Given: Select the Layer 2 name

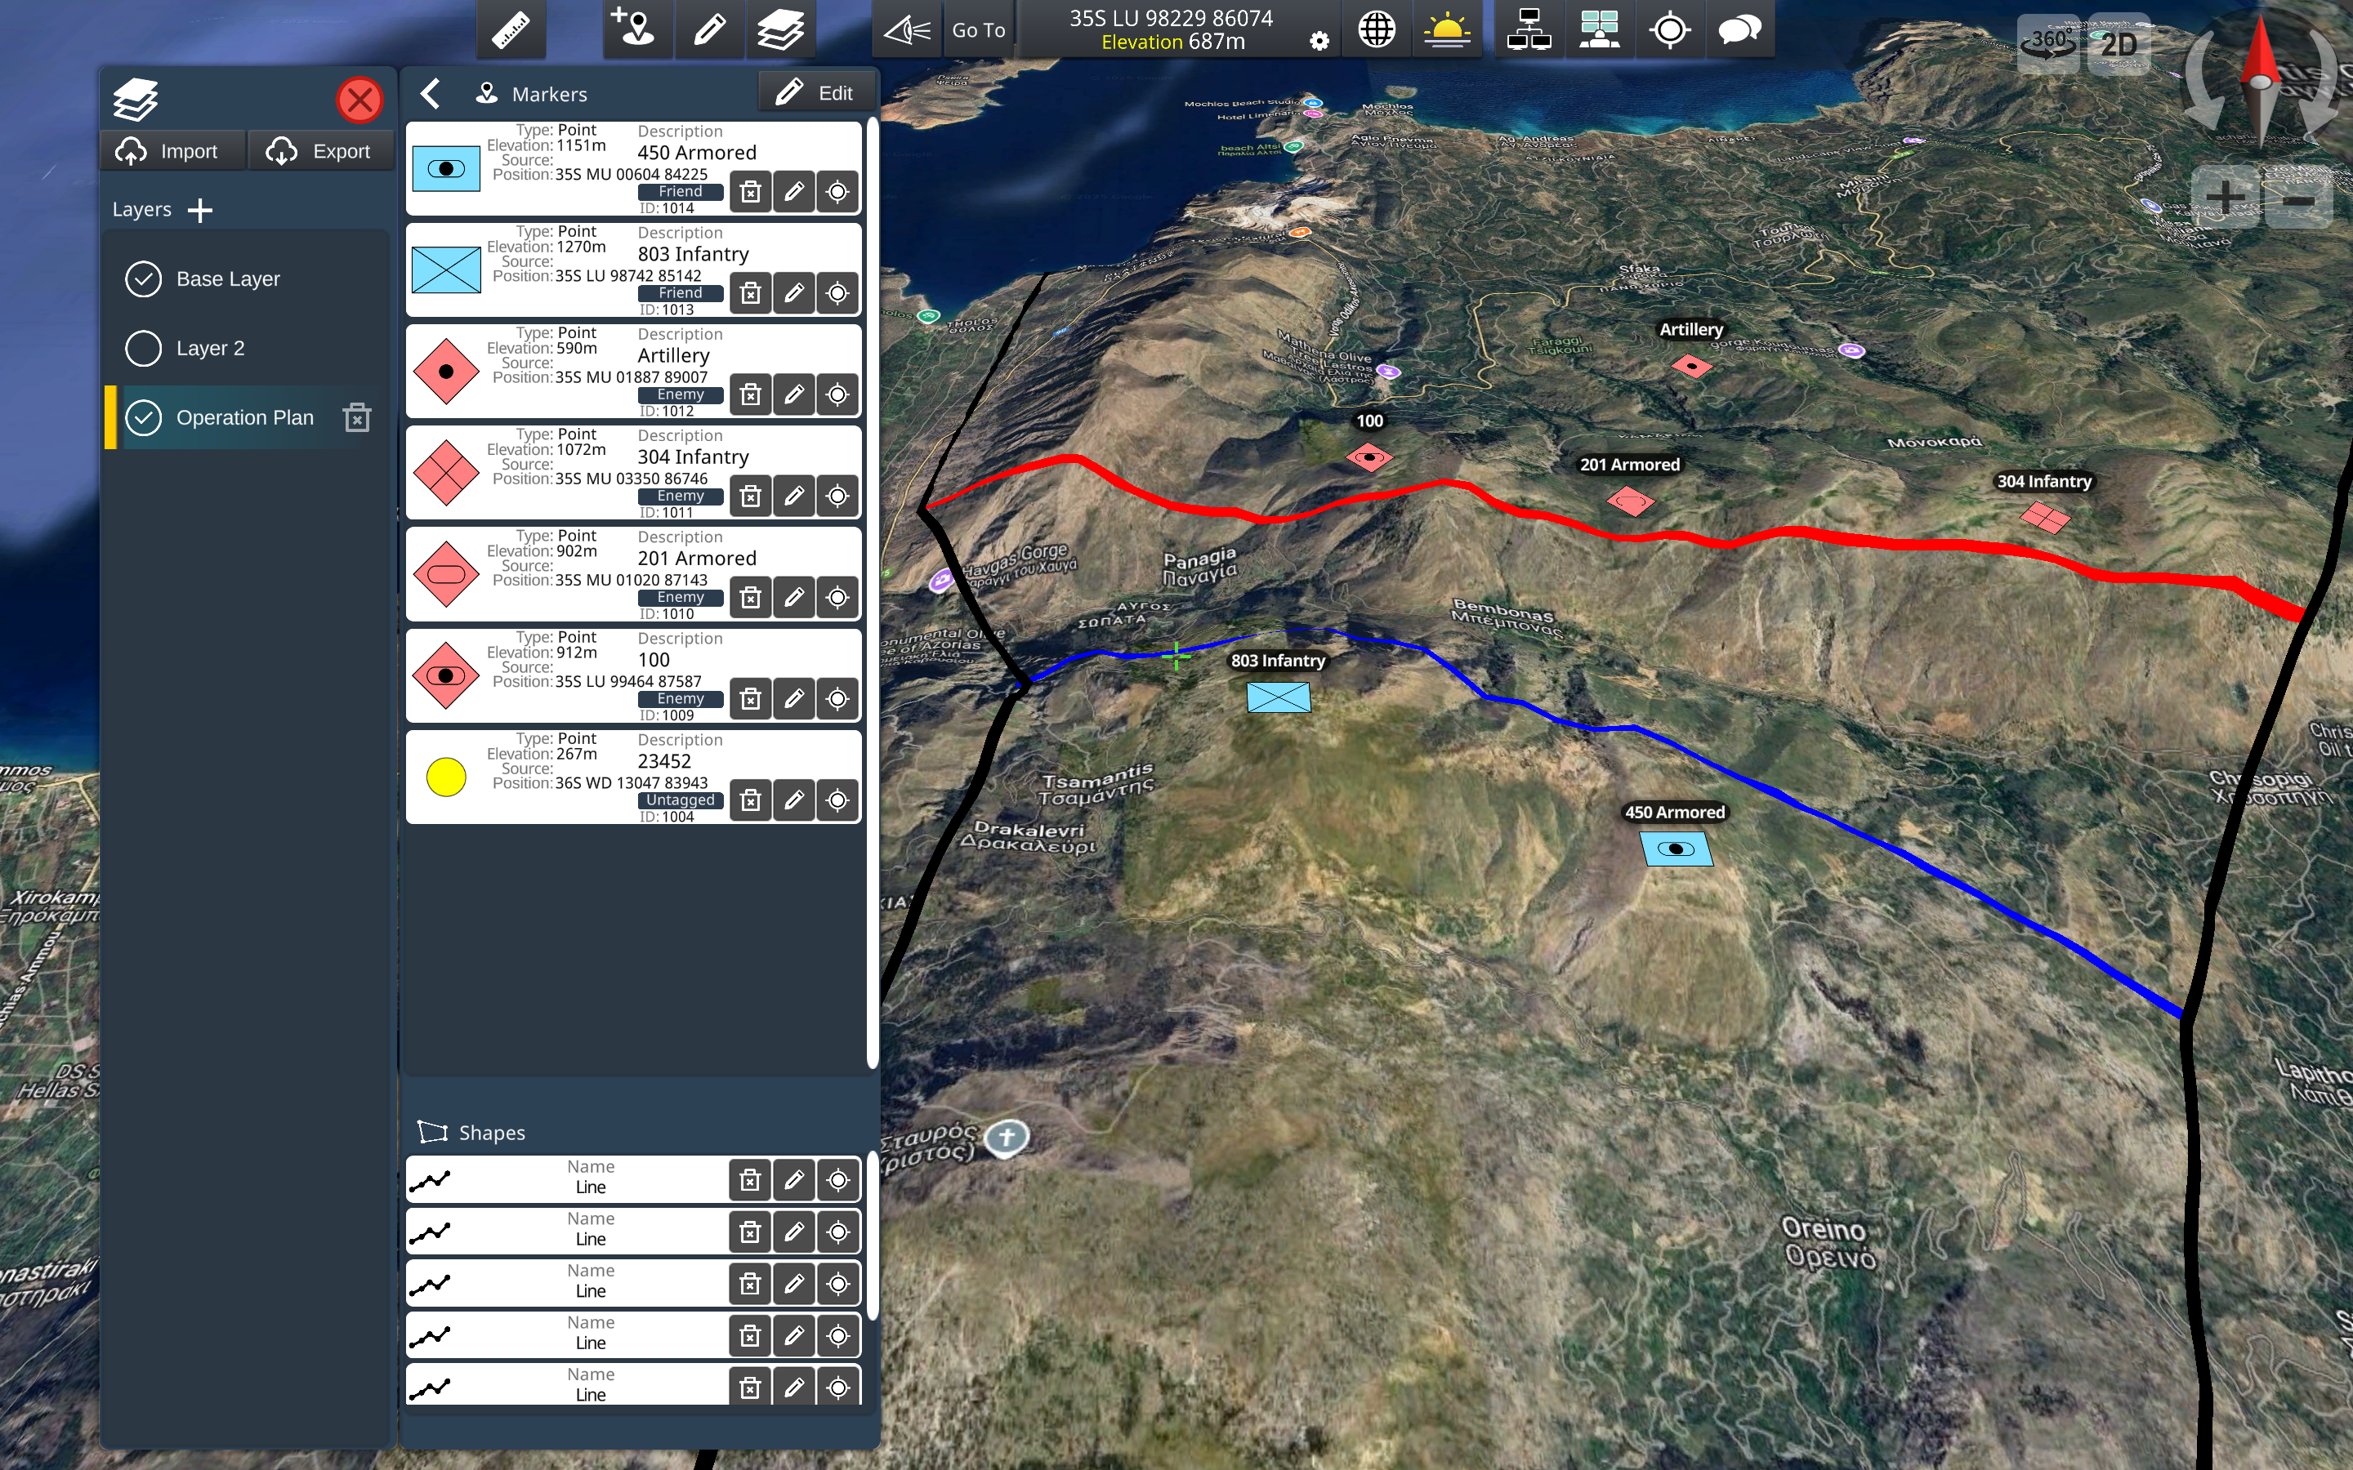Looking at the screenshot, I should coord(210,348).
